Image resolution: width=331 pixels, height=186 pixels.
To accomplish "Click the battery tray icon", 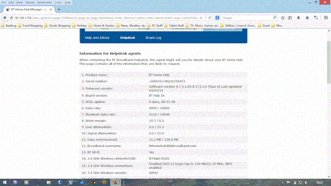I will (x=295, y=183).
